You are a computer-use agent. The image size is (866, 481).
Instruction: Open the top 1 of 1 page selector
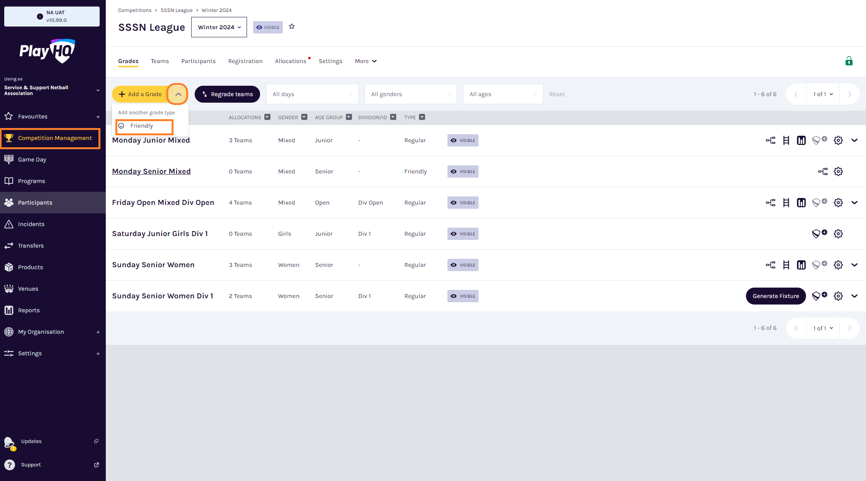coord(823,94)
